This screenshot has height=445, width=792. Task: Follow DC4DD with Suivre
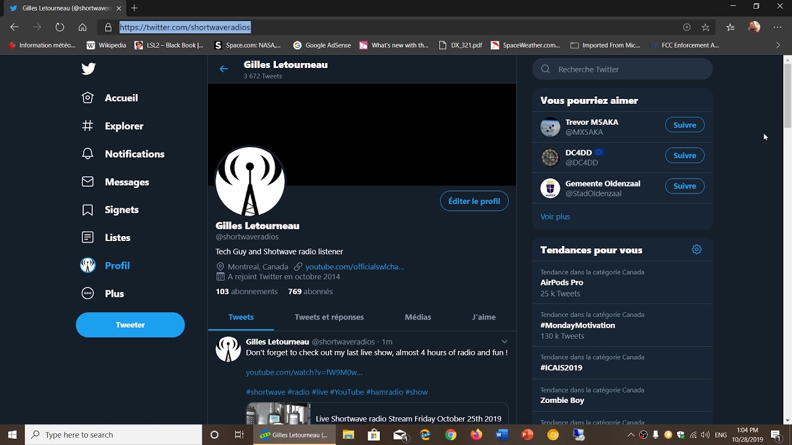684,156
